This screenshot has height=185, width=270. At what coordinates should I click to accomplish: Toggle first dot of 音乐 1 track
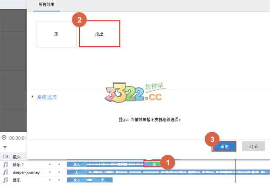50,164
